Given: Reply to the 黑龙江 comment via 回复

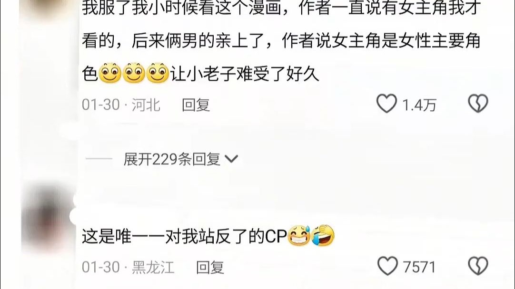Looking at the screenshot, I should pos(210,267).
